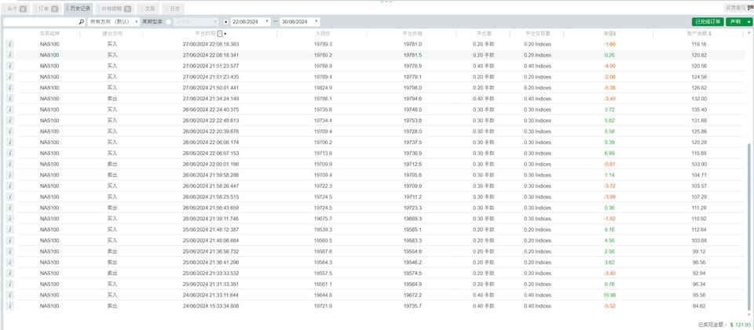Open the start date 22/06/2024 picker

(251, 22)
